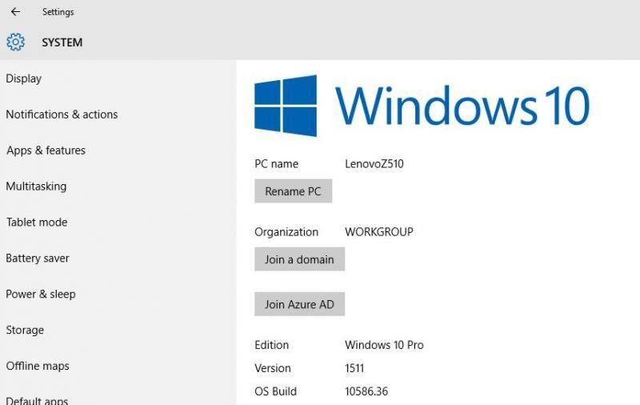This screenshot has height=405, width=640.
Task: Select Multitasking in the sidebar
Action: click(36, 186)
